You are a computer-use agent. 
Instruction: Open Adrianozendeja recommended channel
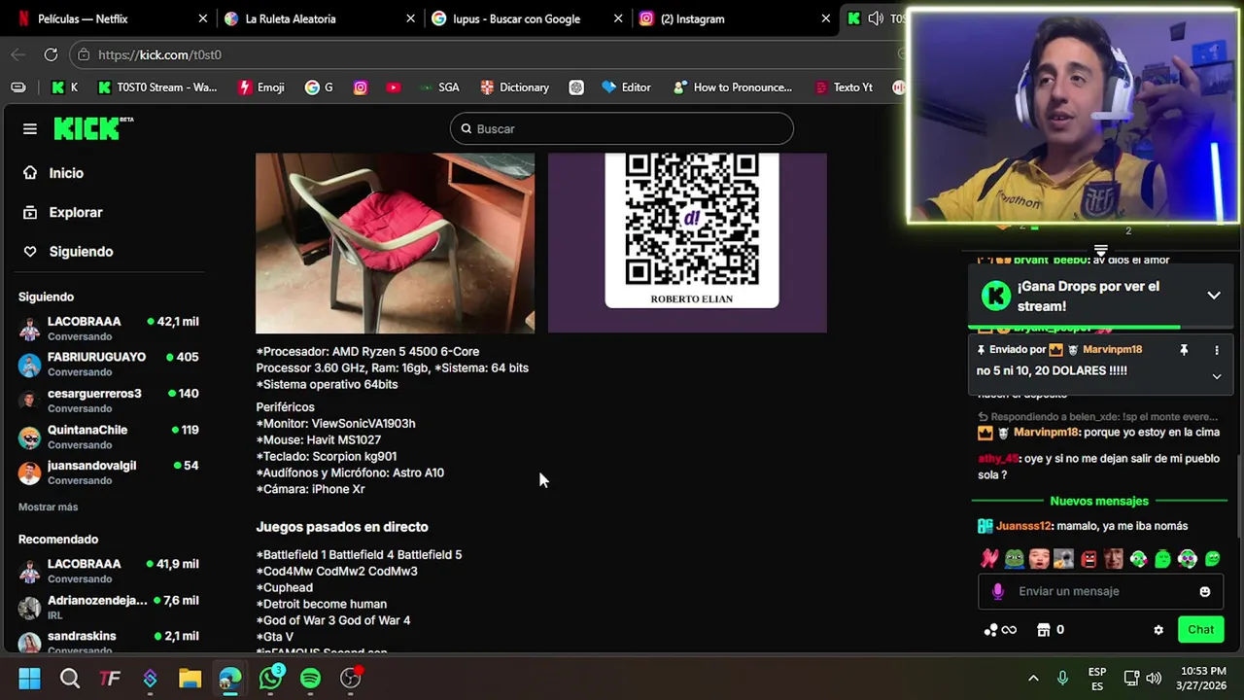click(x=109, y=607)
